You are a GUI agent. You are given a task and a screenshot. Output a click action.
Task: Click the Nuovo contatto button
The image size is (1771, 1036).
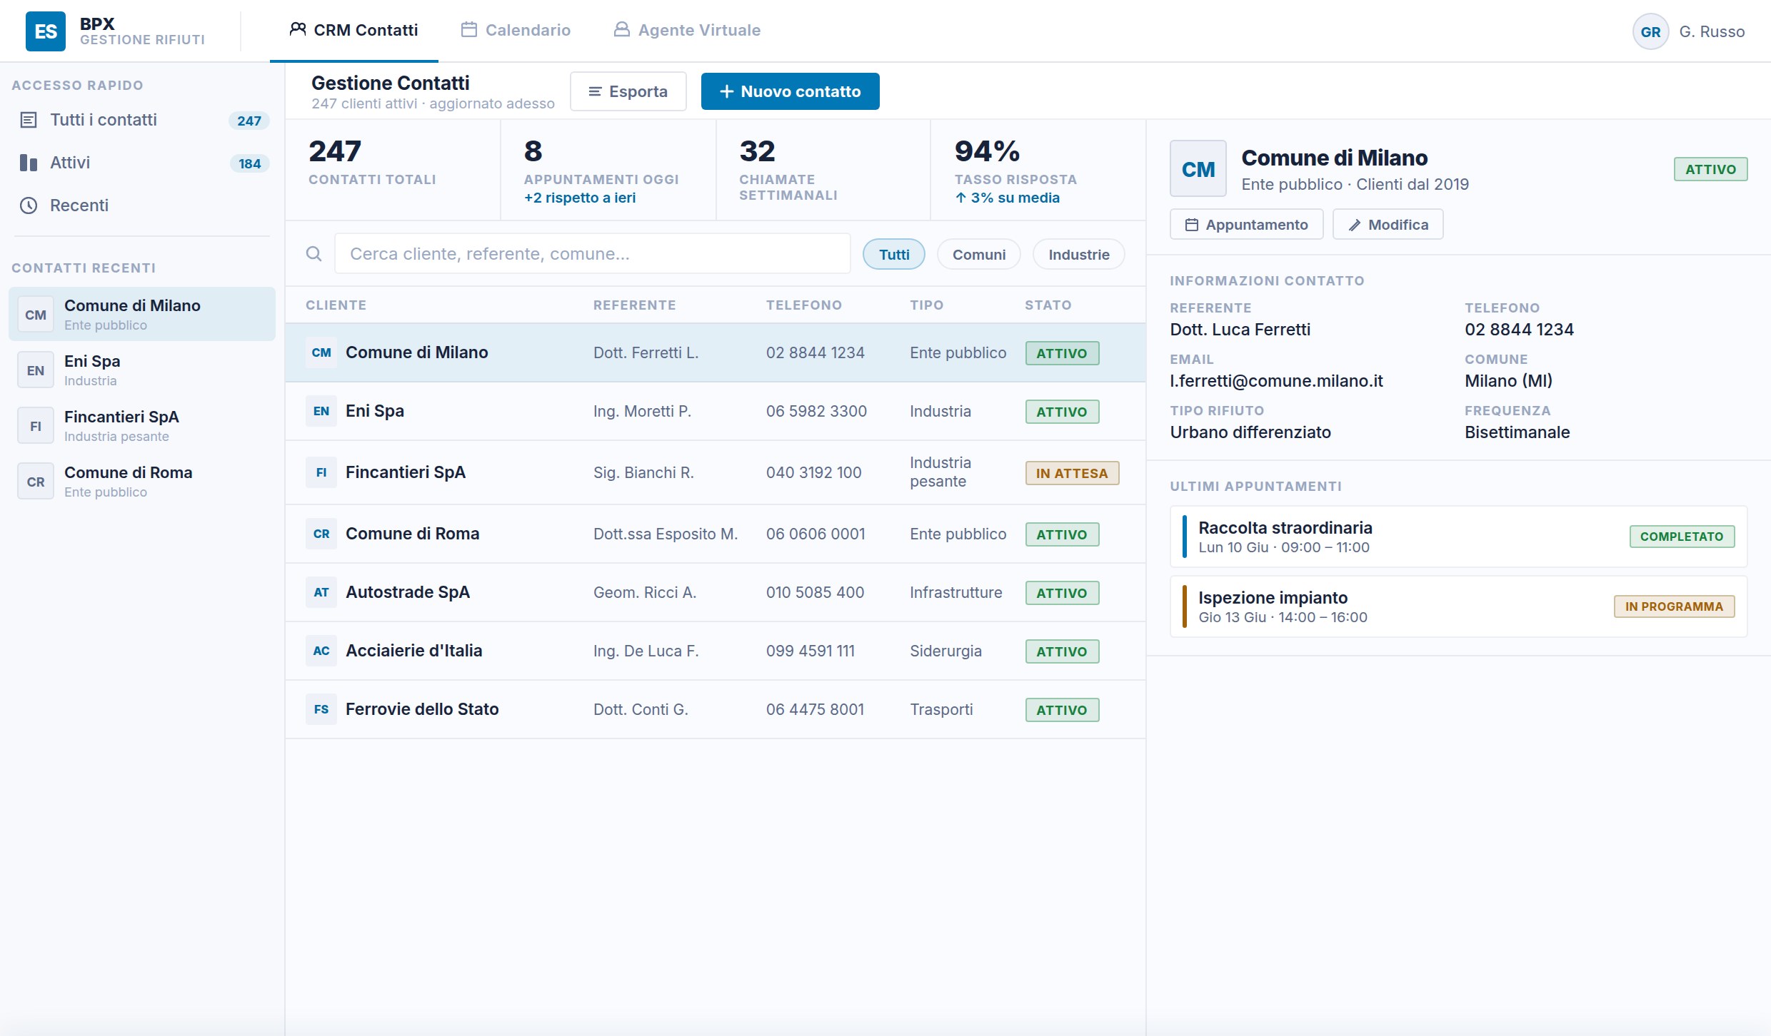[791, 91]
